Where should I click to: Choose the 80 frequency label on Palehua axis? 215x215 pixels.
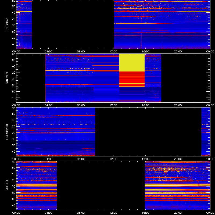click(14, 193)
